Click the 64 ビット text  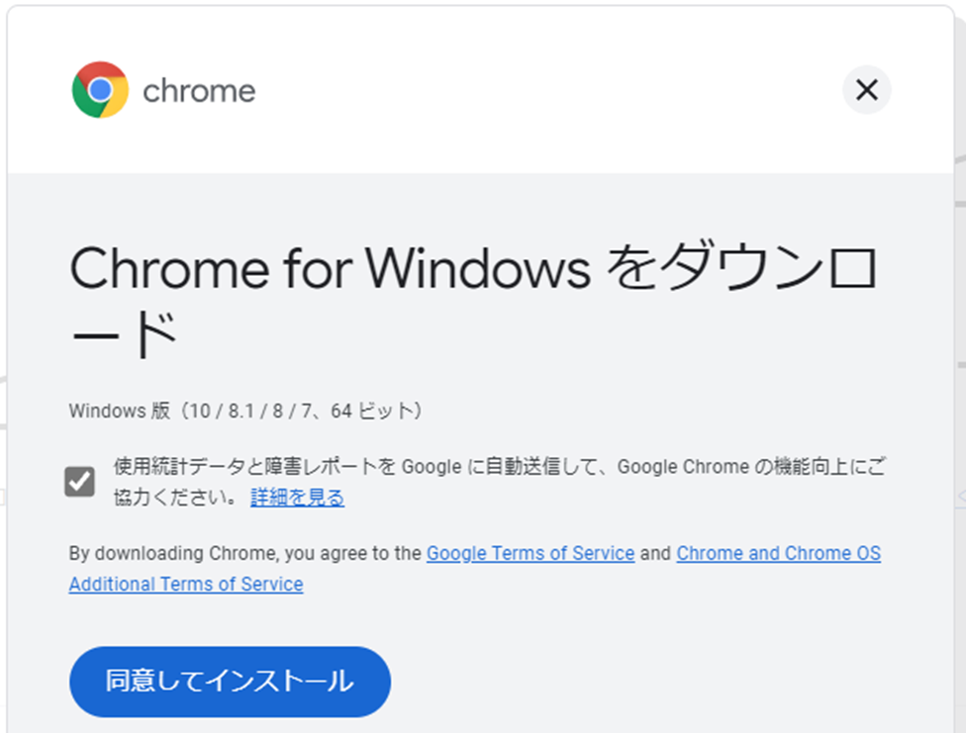(x=373, y=411)
